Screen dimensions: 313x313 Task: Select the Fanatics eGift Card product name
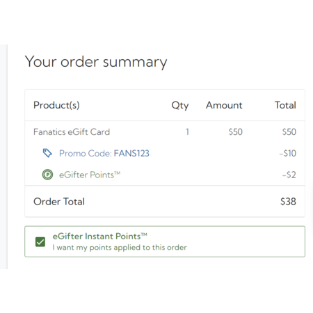pos(72,132)
